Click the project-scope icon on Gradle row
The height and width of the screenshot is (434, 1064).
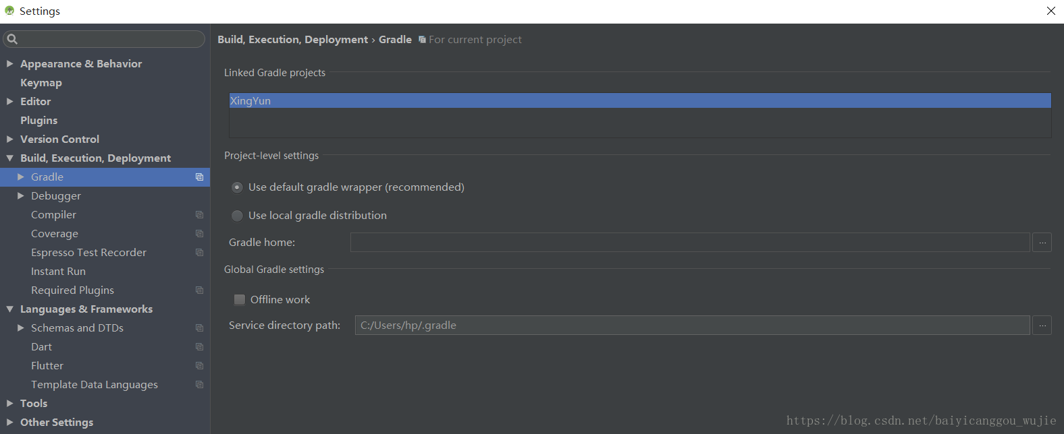(x=199, y=177)
